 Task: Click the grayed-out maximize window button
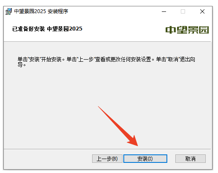pos(183,11)
